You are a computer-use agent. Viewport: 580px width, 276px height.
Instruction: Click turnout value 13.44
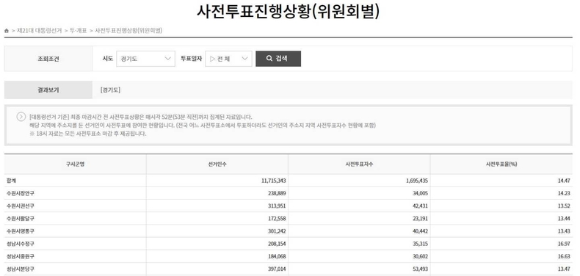click(565, 218)
